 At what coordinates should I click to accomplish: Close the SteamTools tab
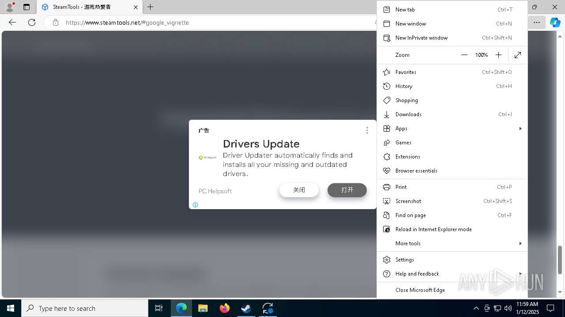pyautogui.click(x=136, y=7)
